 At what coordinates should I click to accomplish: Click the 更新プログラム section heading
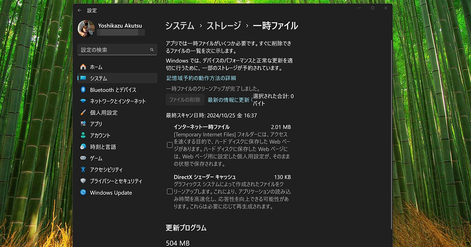pyautogui.click(x=186, y=227)
